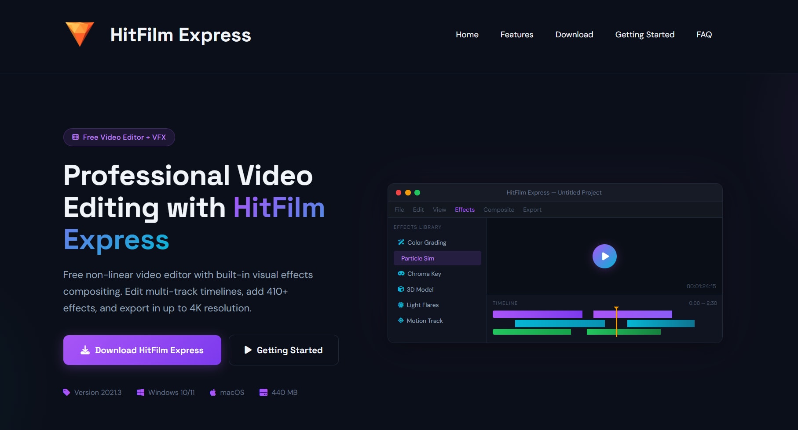Click the TIMELINE panel label

click(x=505, y=303)
